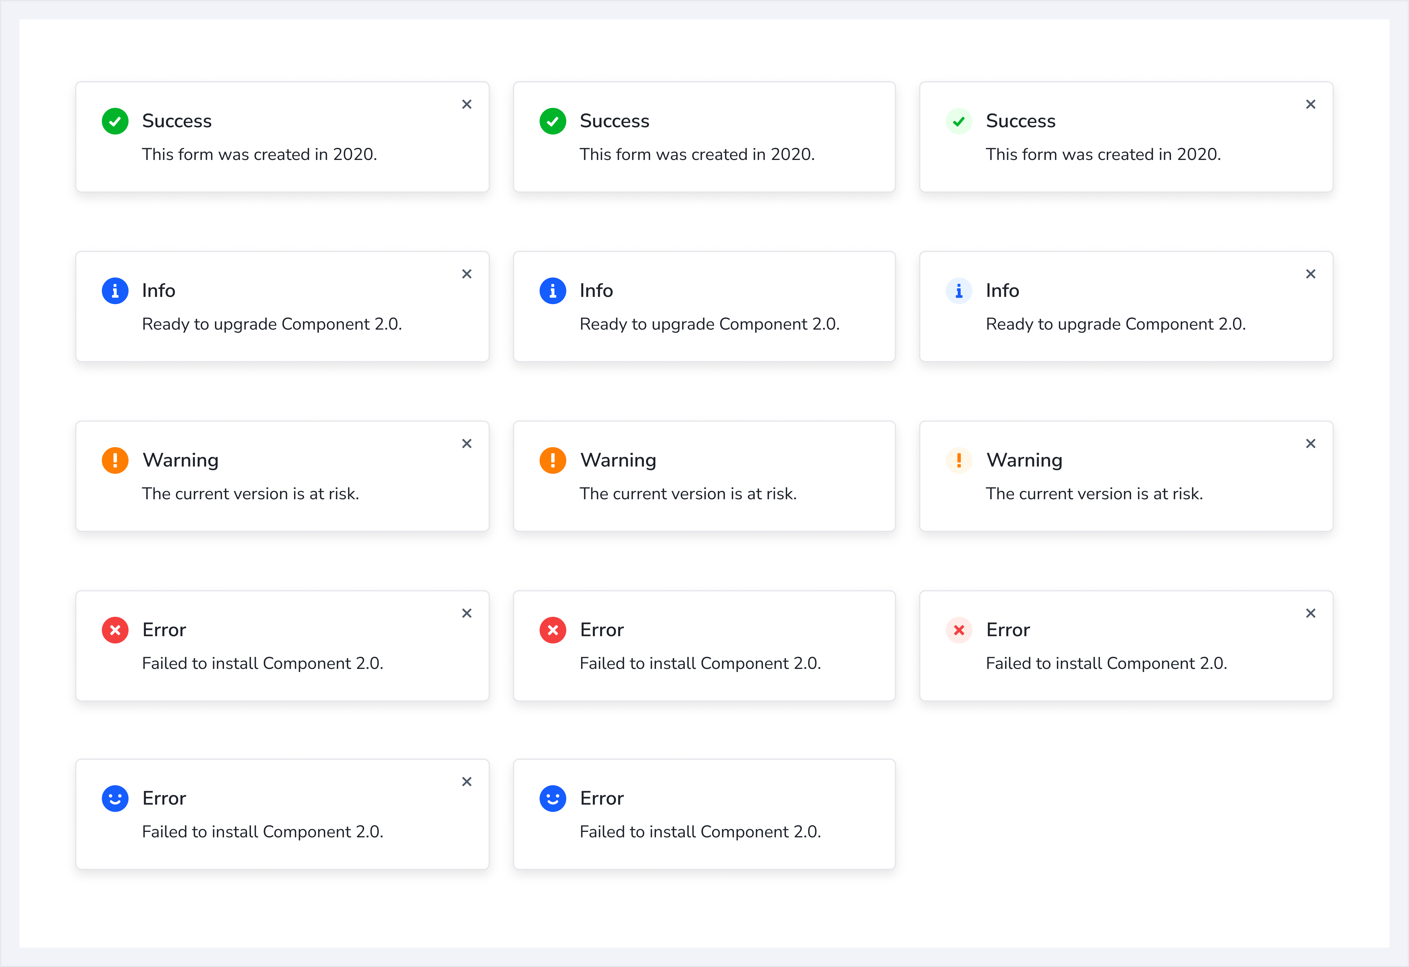Click the light blue Info icon

[959, 291]
